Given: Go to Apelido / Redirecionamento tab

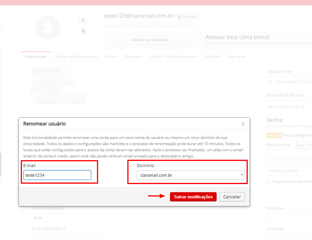Looking at the screenshot, I should (174, 56).
